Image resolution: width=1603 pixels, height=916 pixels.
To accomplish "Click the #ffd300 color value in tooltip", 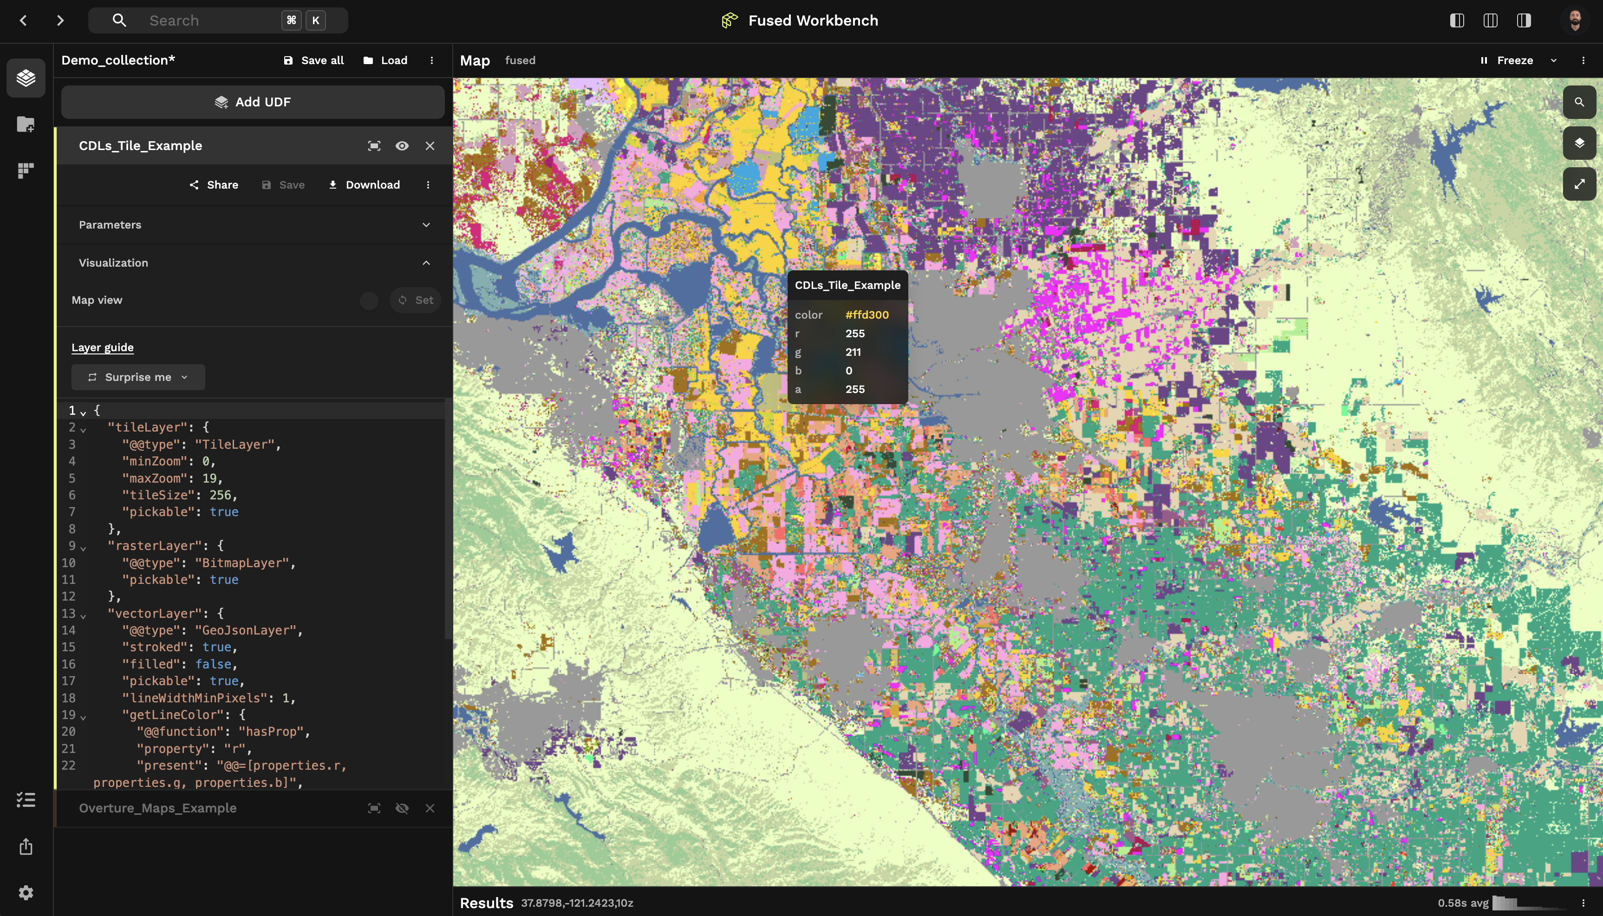I will [867, 315].
